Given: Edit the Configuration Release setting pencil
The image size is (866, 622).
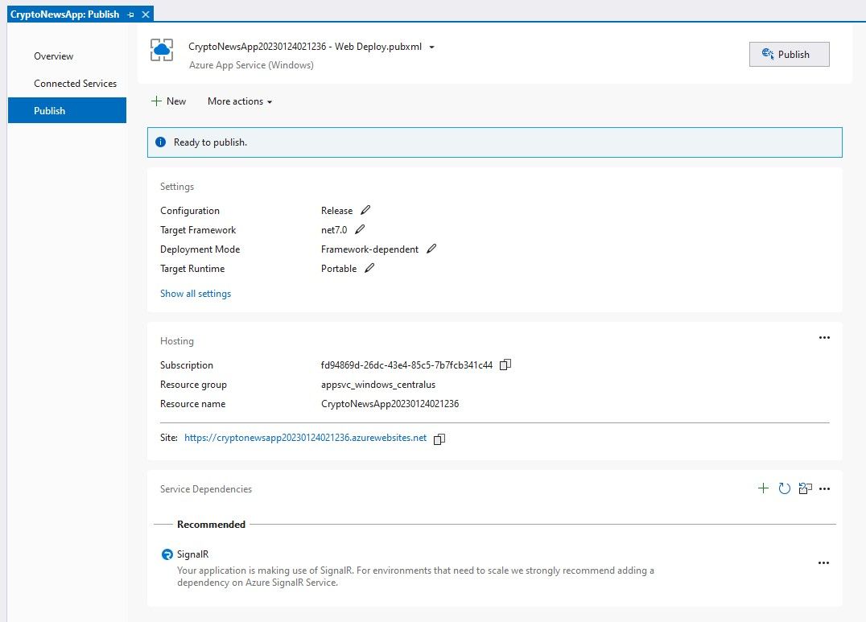Looking at the screenshot, I should (366, 211).
